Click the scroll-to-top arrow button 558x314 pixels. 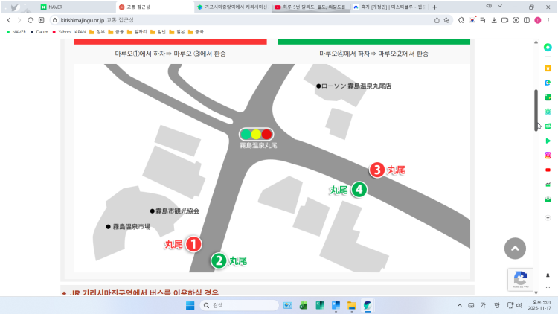[x=515, y=249]
